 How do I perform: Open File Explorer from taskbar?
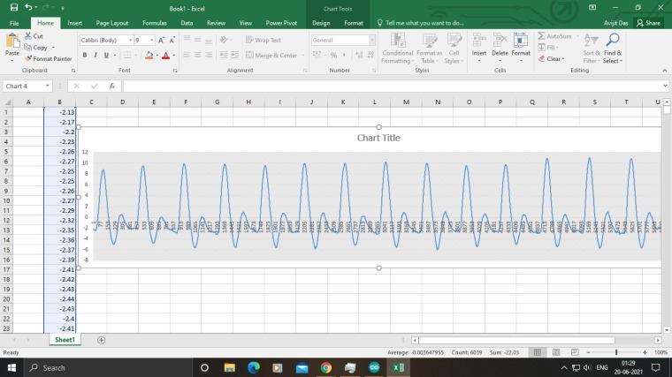click(229, 367)
